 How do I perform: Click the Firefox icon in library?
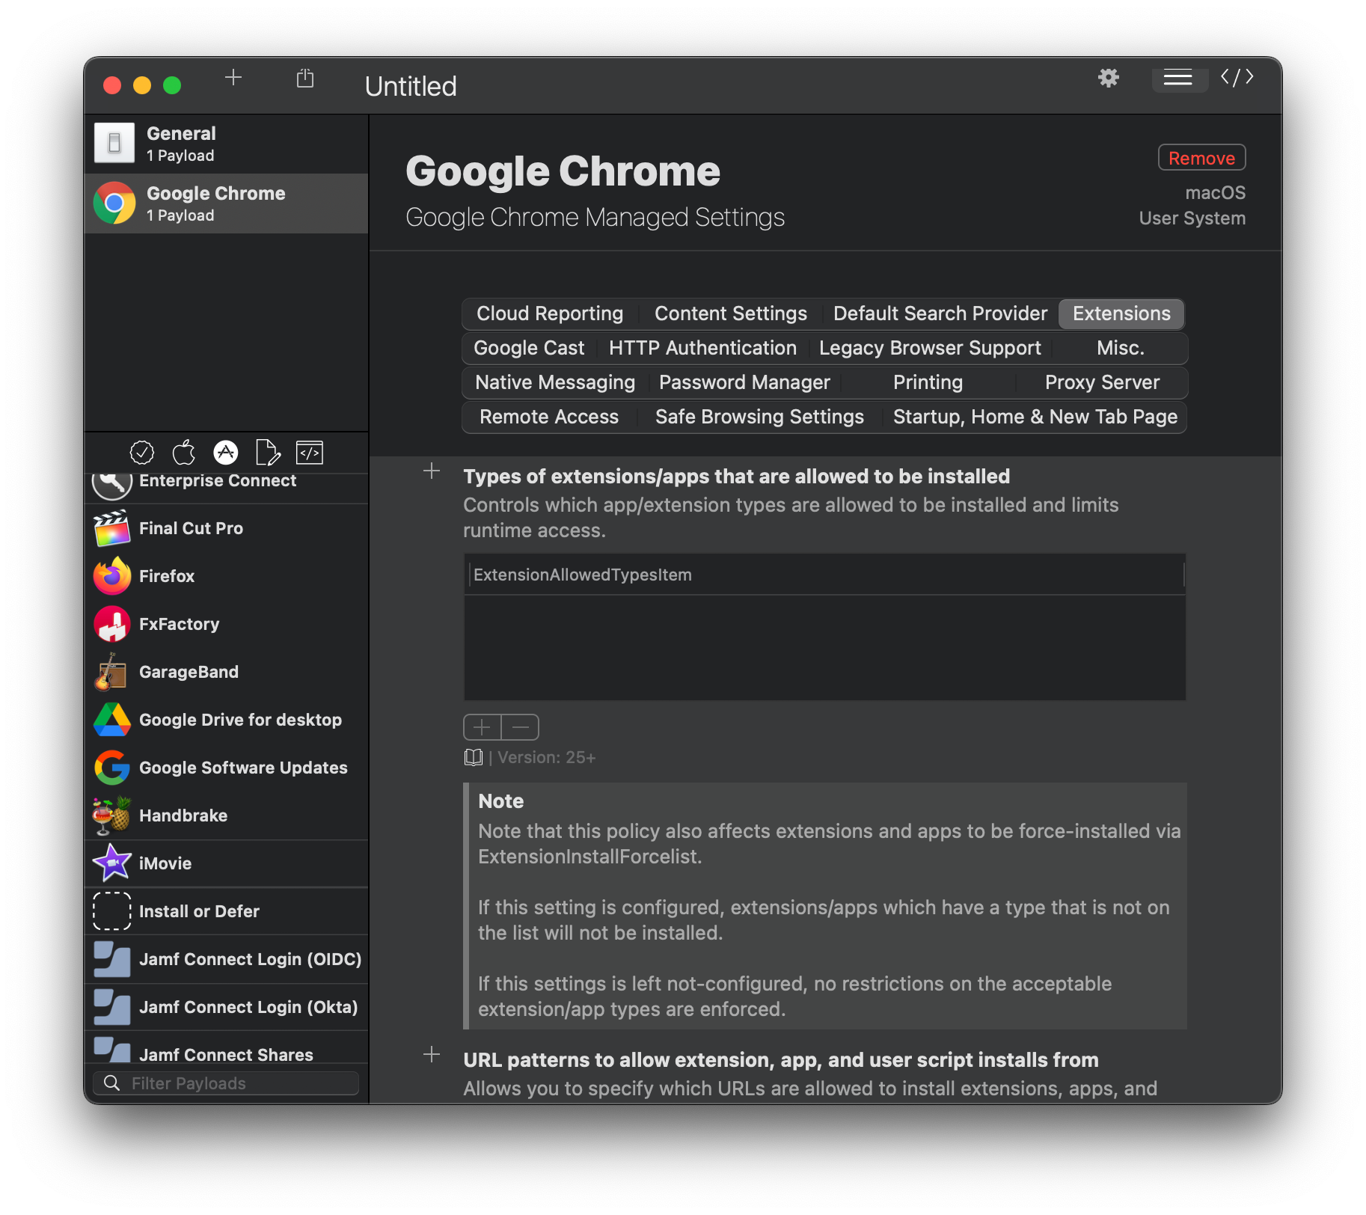pos(112,576)
